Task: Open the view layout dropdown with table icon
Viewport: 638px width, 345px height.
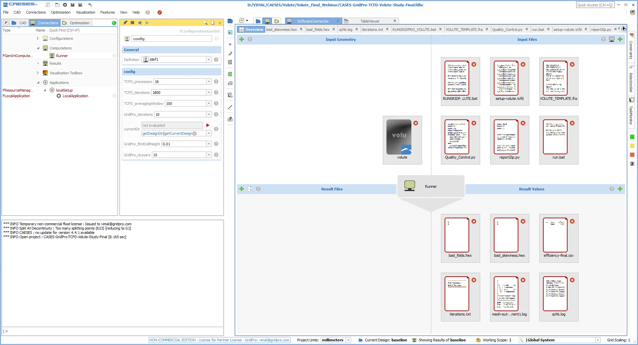Action: coord(244,21)
